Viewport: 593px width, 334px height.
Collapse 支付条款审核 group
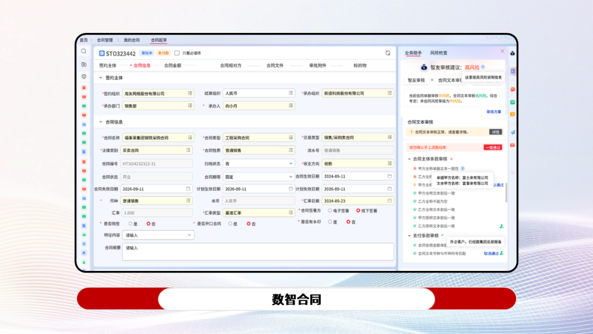409,236
